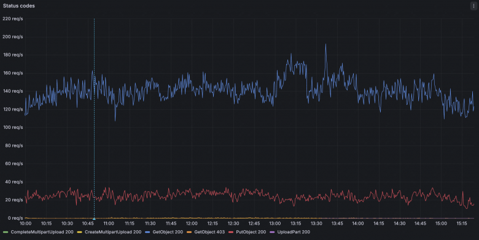This screenshot has width=479, height=240.
Task: Toggle UploadPart 200 series in legend
Action: click(x=294, y=232)
